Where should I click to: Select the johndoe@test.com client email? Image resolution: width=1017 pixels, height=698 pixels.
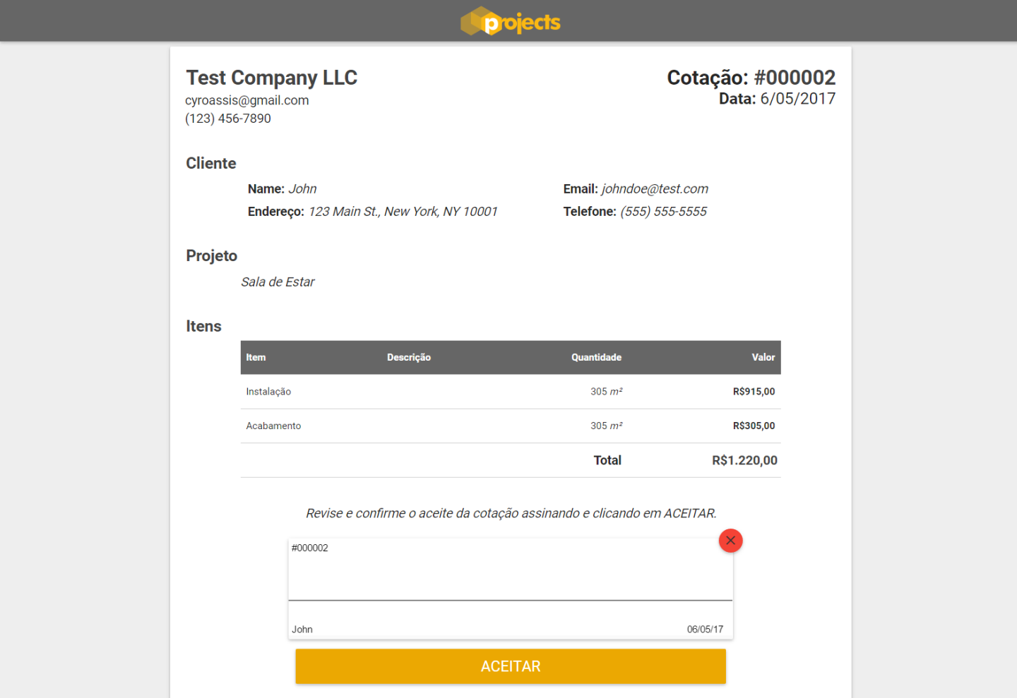[654, 188]
